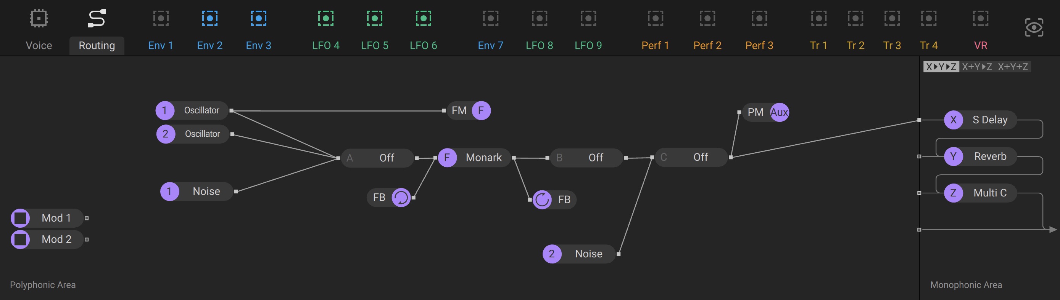Toggle Noise 2 number badge
Viewport: 1060px width, 300px height.
pyautogui.click(x=552, y=254)
